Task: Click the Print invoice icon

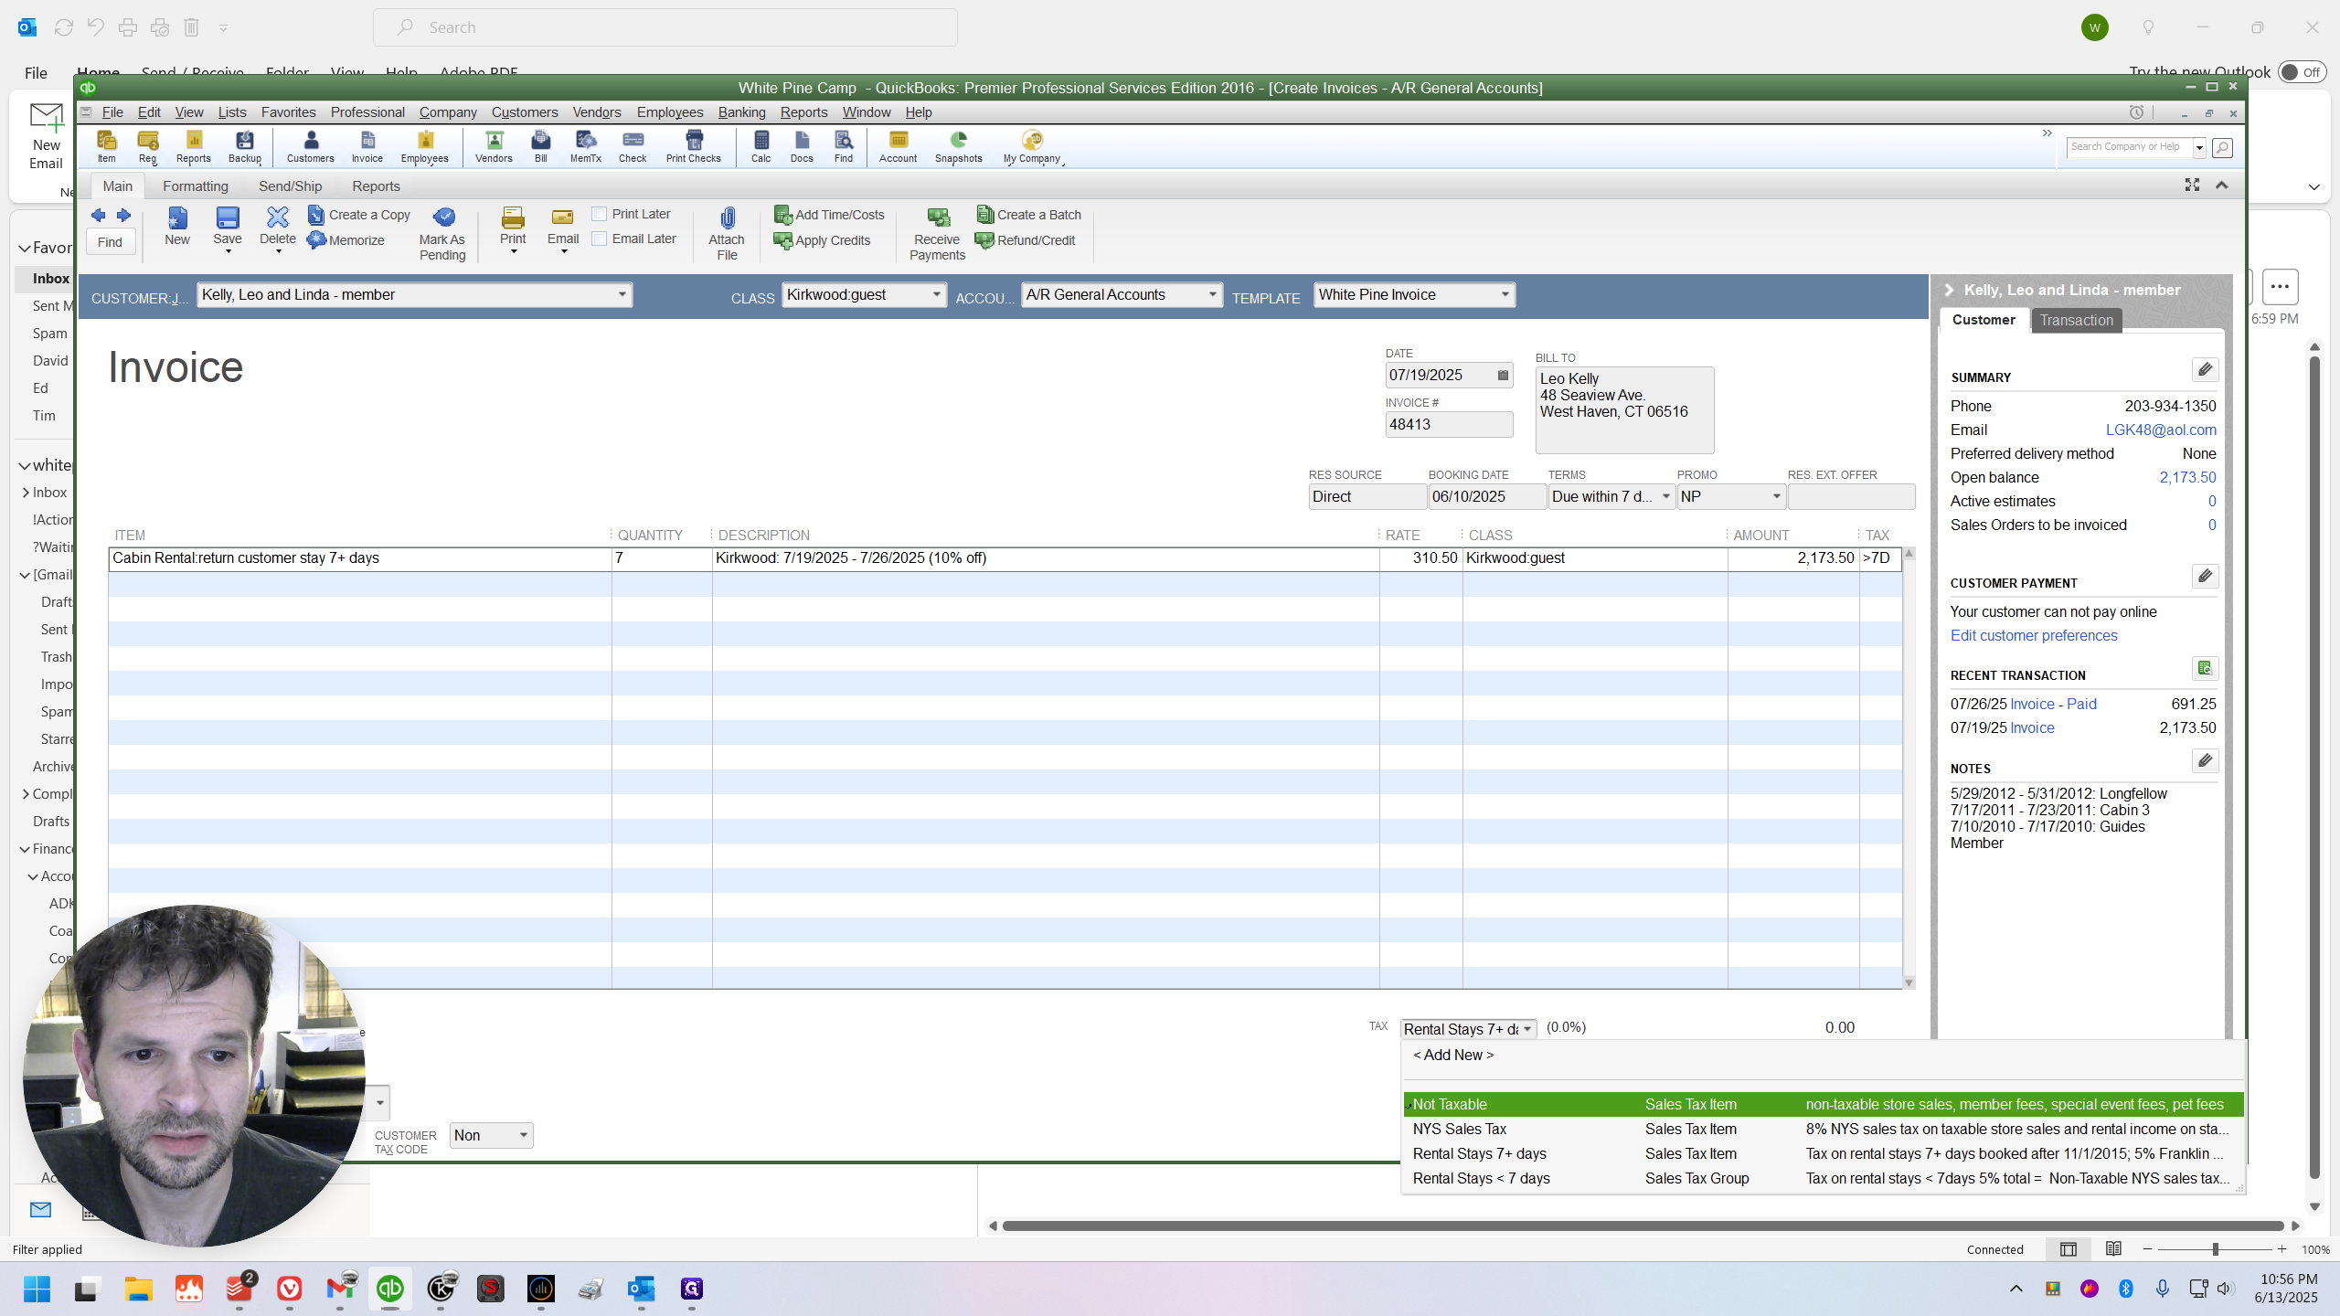Action: tap(513, 226)
